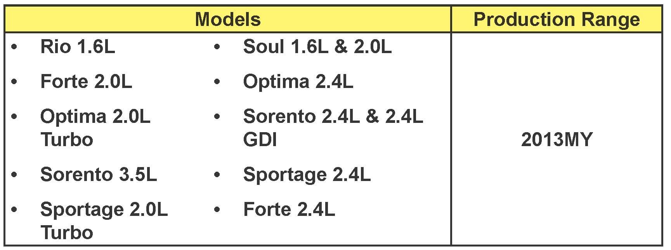Click the Sportage 2.4L entry

click(307, 174)
